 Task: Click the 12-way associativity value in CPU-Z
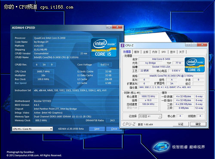pos(199,108)
